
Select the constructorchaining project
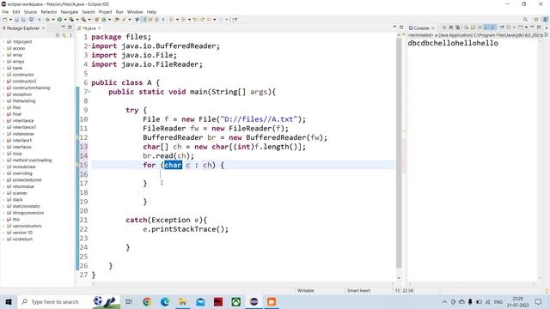[31, 88]
